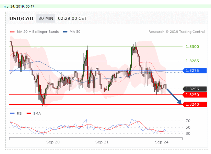Viewport: 211px width, 154px height.
Task: Click the Sep 20 date axis label
Action: 53,142
